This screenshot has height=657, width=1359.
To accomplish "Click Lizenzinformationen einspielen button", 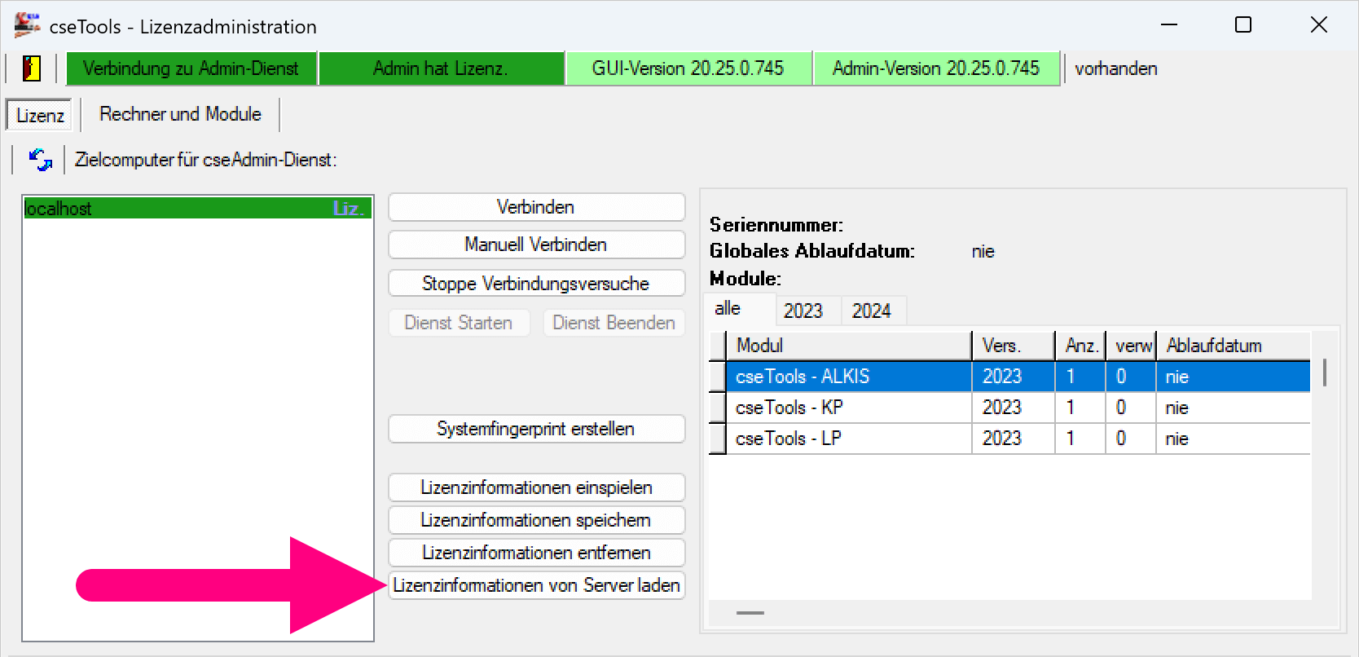I will [x=535, y=487].
